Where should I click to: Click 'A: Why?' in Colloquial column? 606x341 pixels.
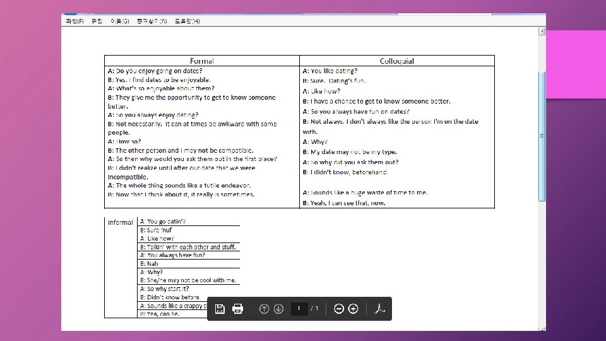click(x=315, y=142)
